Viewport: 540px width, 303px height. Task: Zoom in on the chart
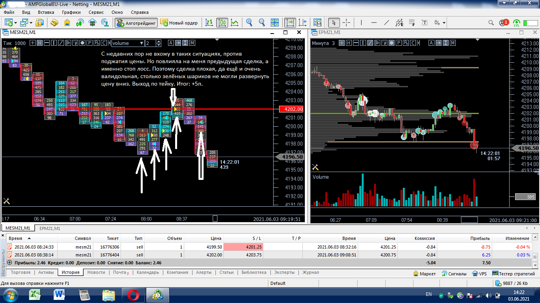point(249,22)
